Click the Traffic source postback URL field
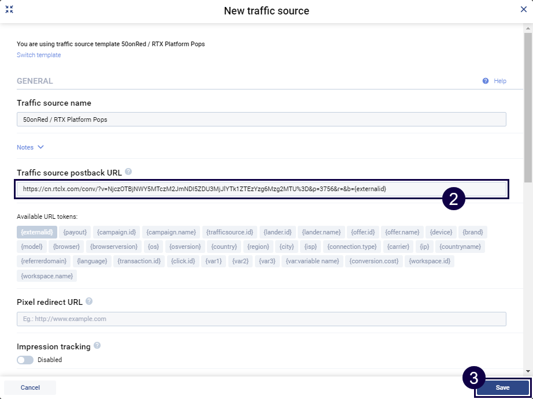533x399 pixels. pos(261,189)
